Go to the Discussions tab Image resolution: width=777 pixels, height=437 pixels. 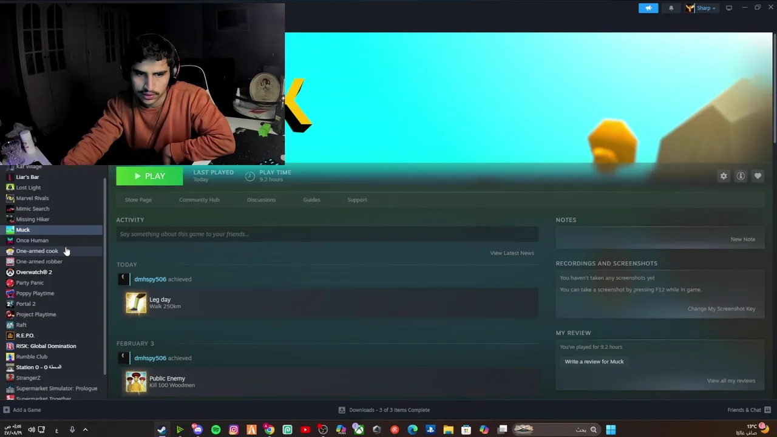(x=261, y=200)
